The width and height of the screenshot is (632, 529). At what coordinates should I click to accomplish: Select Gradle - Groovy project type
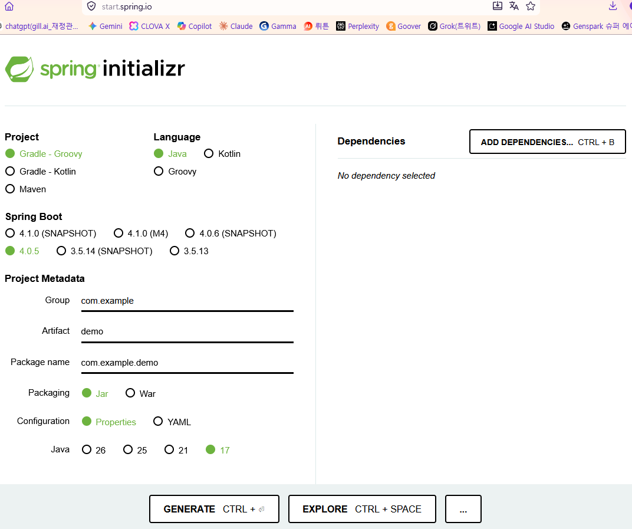44,153
